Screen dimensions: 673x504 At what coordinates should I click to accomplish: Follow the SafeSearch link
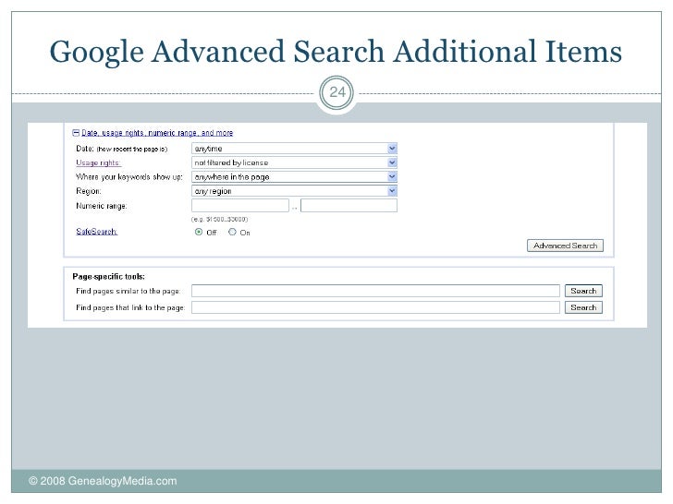(96, 232)
